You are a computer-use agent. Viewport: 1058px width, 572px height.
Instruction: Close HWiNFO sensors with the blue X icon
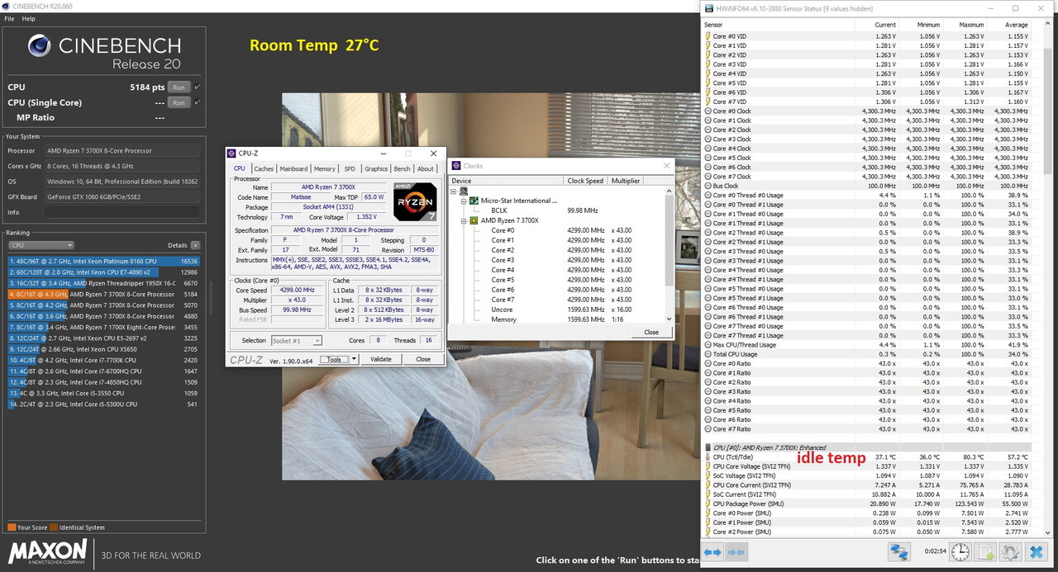(1036, 552)
